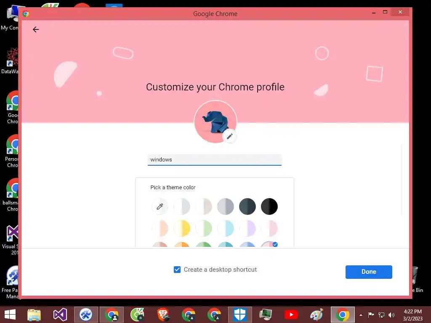Screen dimensions: 431x323
Task: Minimize the Google Chrome window
Action: (x=374, y=12)
